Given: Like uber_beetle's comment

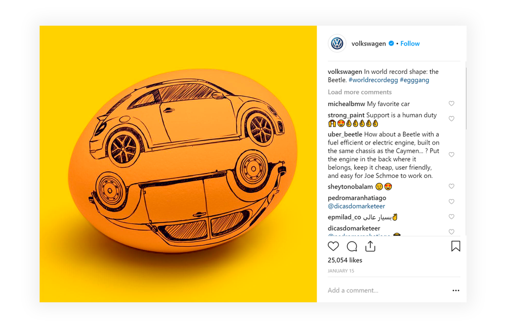Looking at the screenshot, I should tap(451, 155).
